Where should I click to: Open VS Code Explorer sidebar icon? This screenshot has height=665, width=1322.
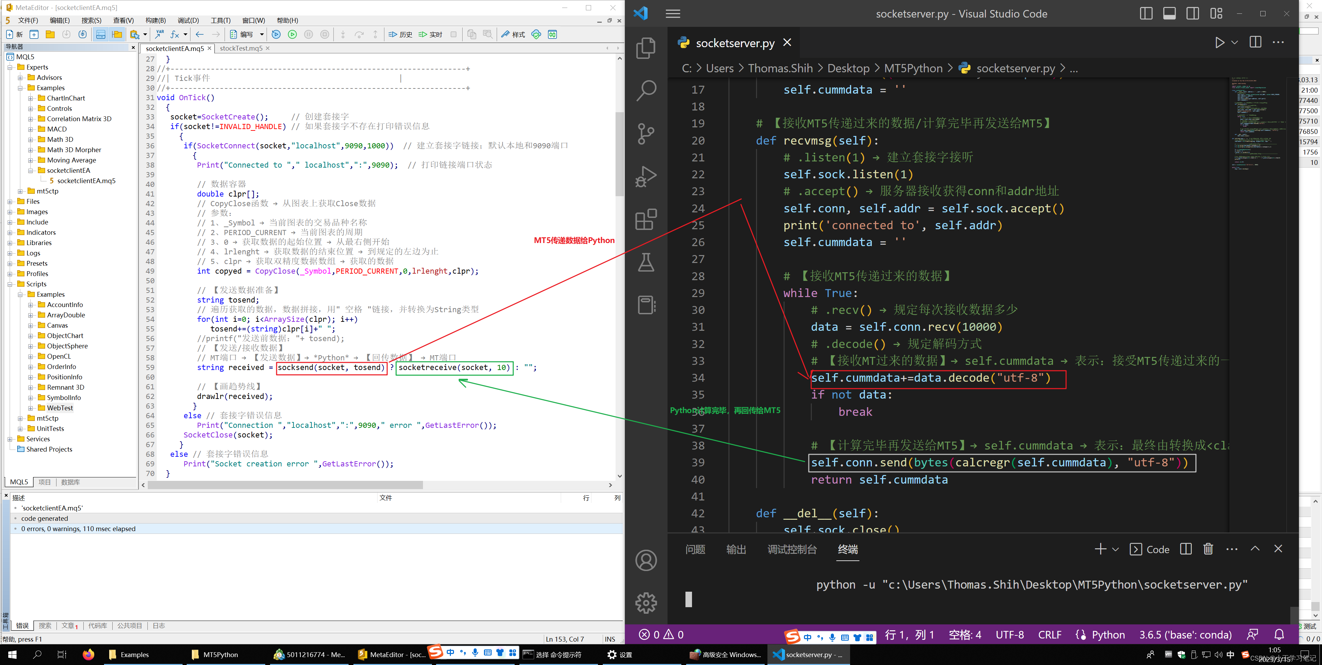(x=645, y=48)
